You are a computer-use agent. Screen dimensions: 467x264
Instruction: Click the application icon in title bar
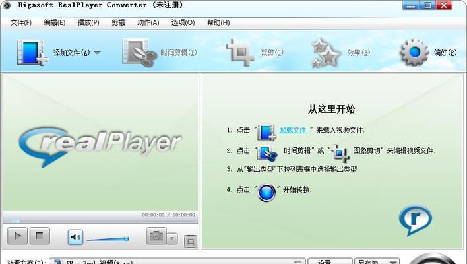click(x=6, y=5)
